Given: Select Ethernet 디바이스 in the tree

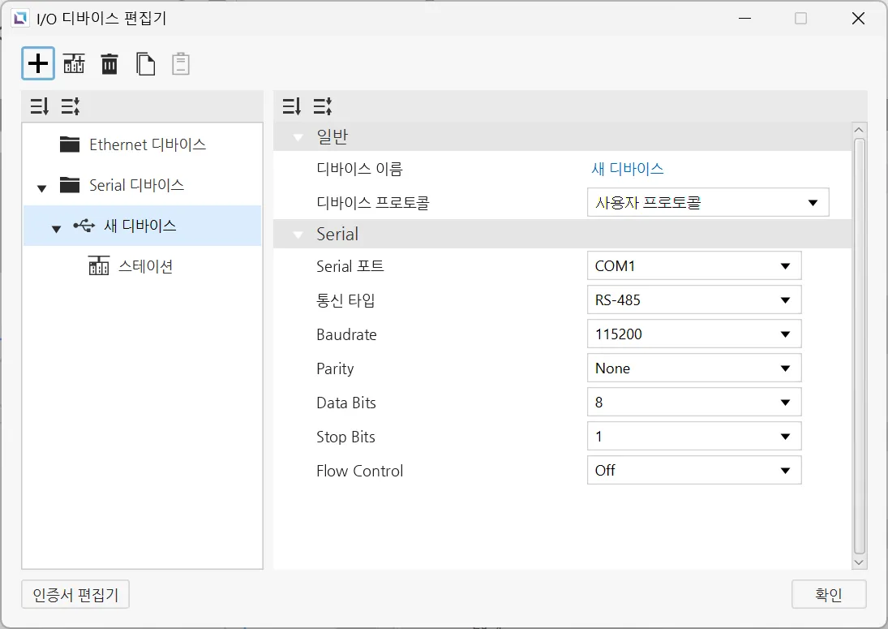Looking at the screenshot, I should pos(147,144).
